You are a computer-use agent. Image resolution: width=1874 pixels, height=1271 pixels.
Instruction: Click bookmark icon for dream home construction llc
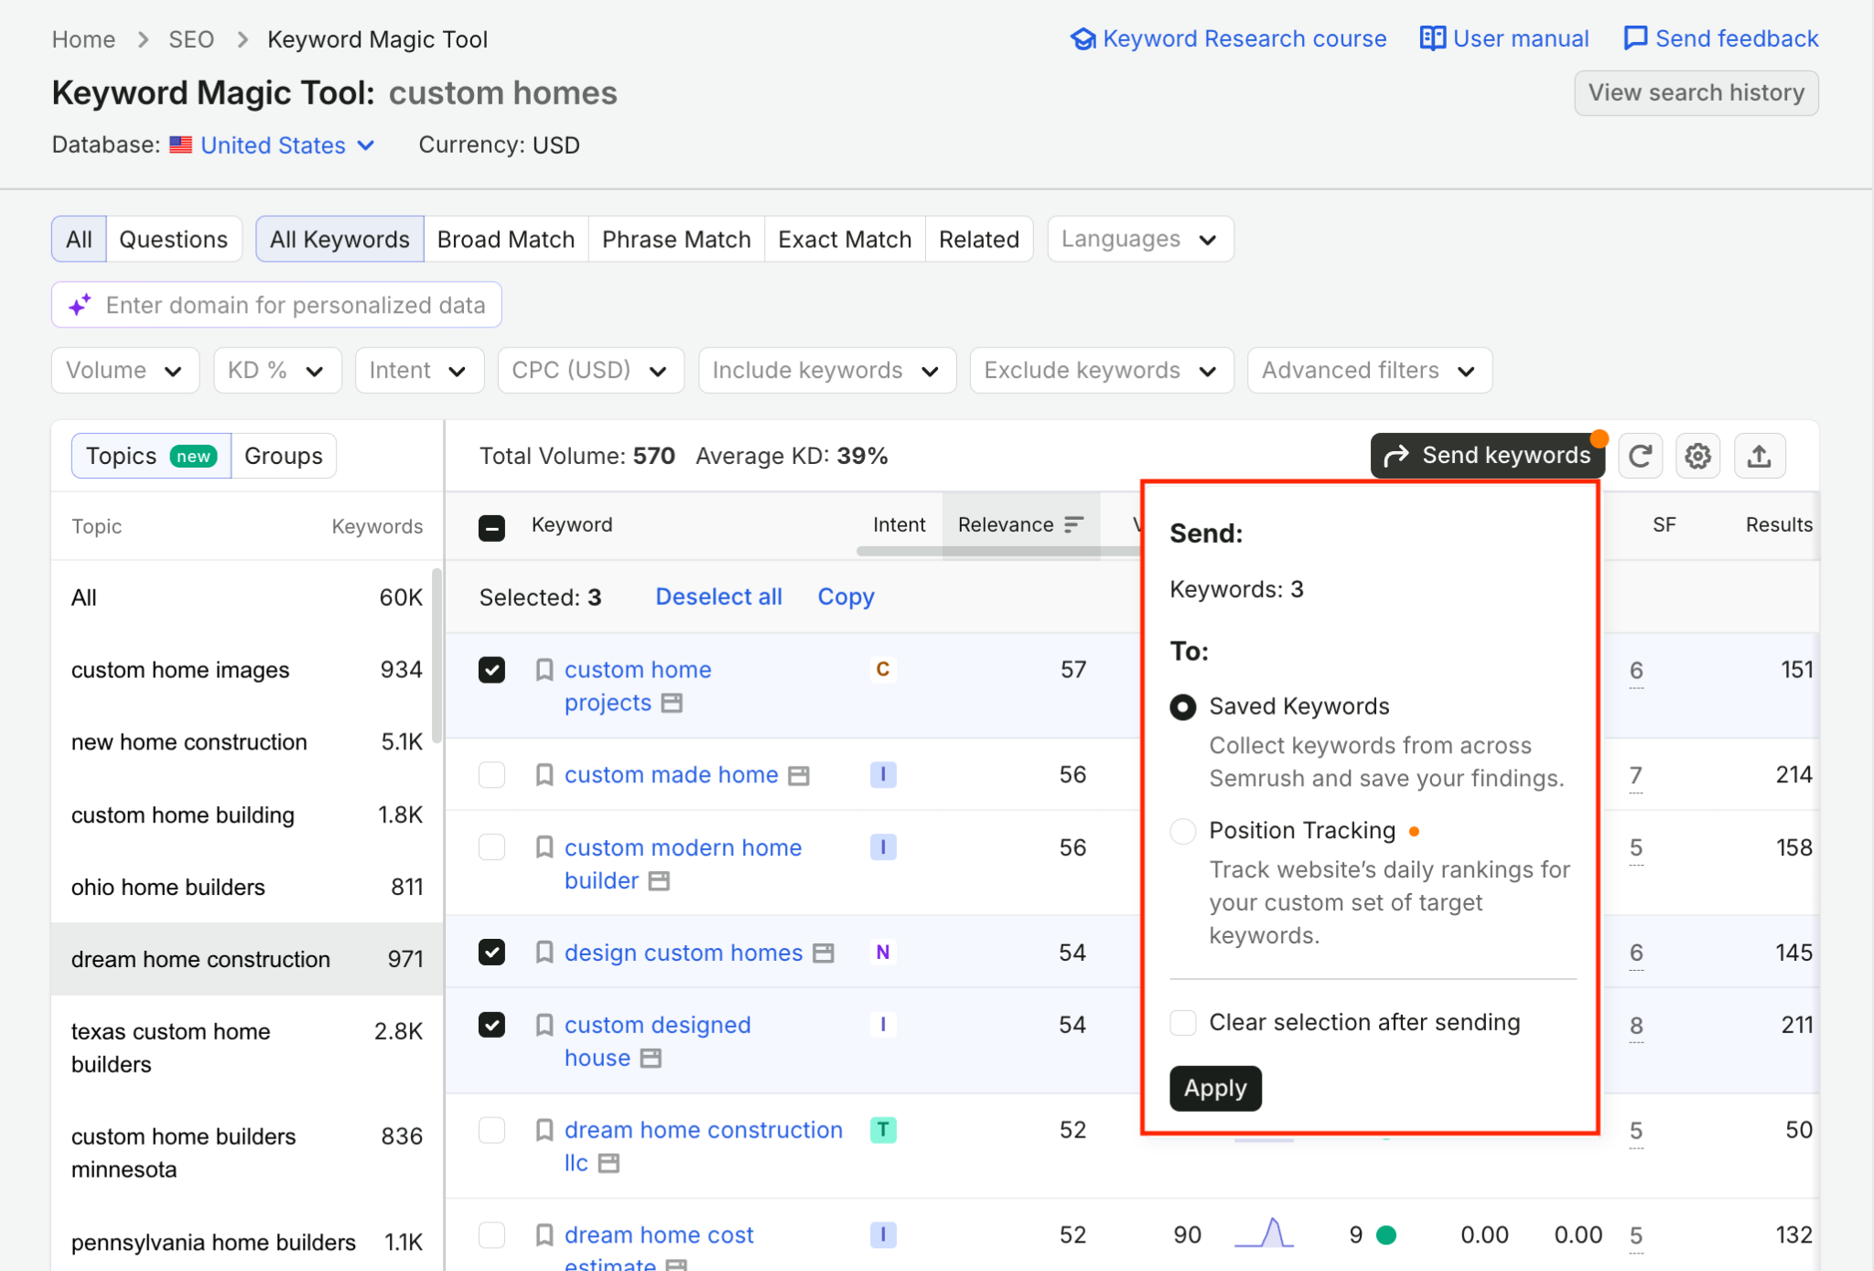pyautogui.click(x=544, y=1130)
